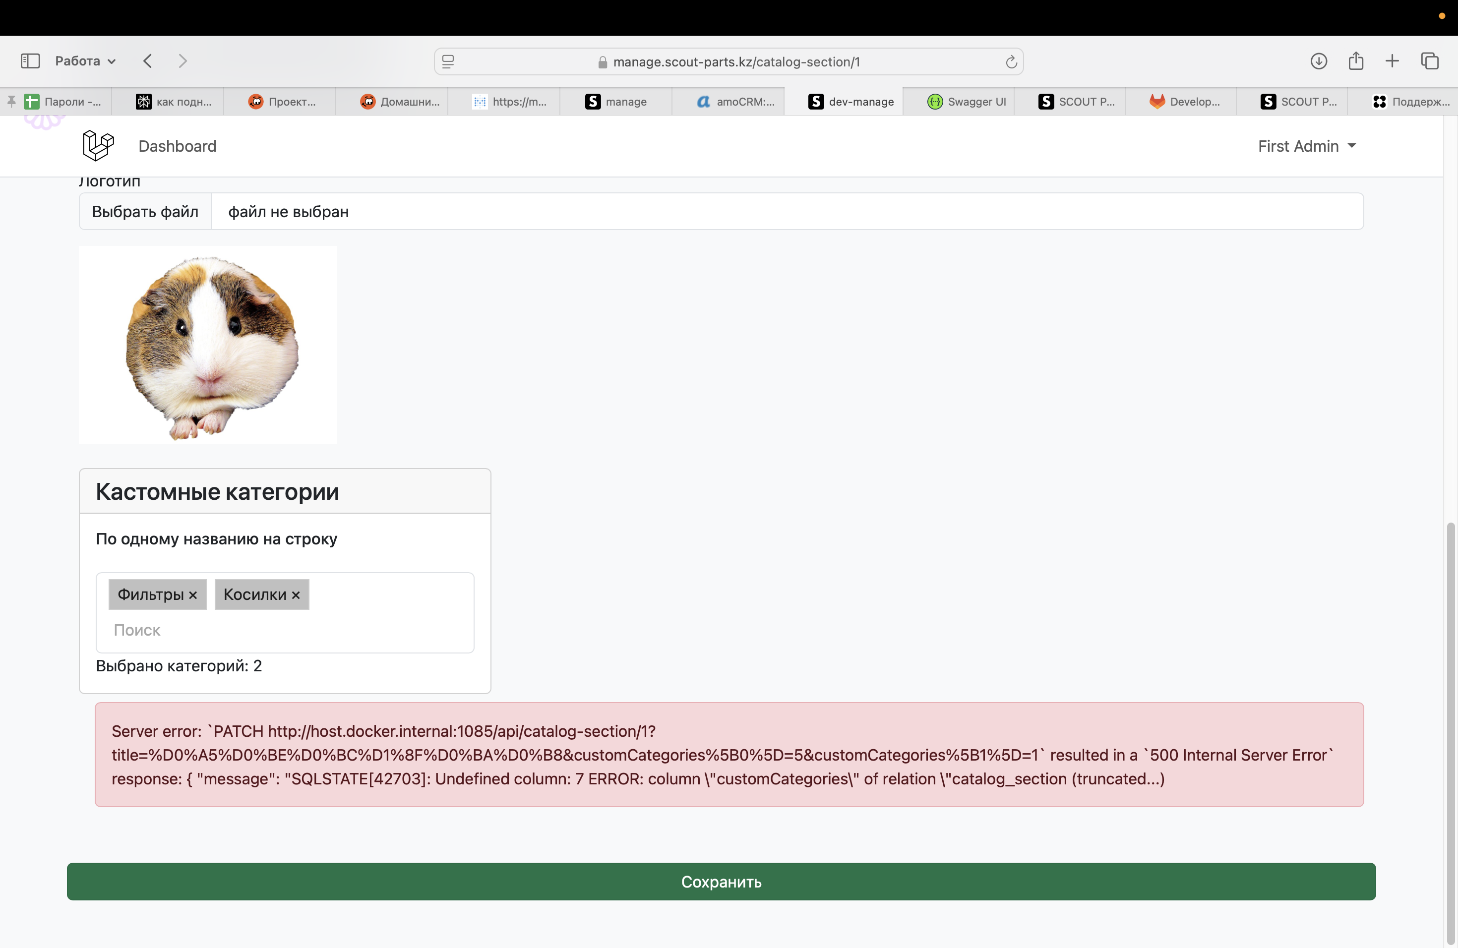This screenshot has width=1458, height=948.
Task: Reload the page with the refresh icon
Action: pyautogui.click(x=1011, y=62)
